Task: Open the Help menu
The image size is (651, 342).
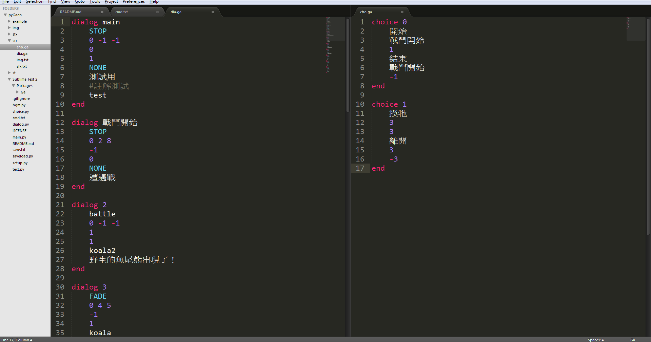Action: (154, 2)
